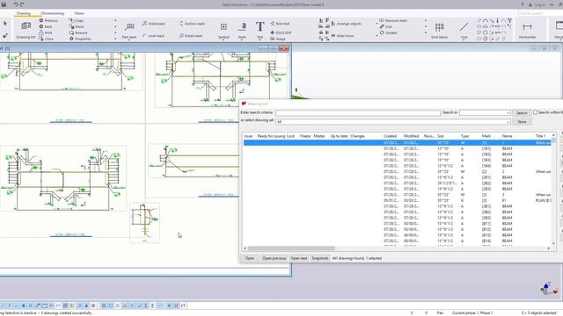Sort by the Size column header
The width and height of the screenshot is (563, 316).
click(x=441, y=136)
